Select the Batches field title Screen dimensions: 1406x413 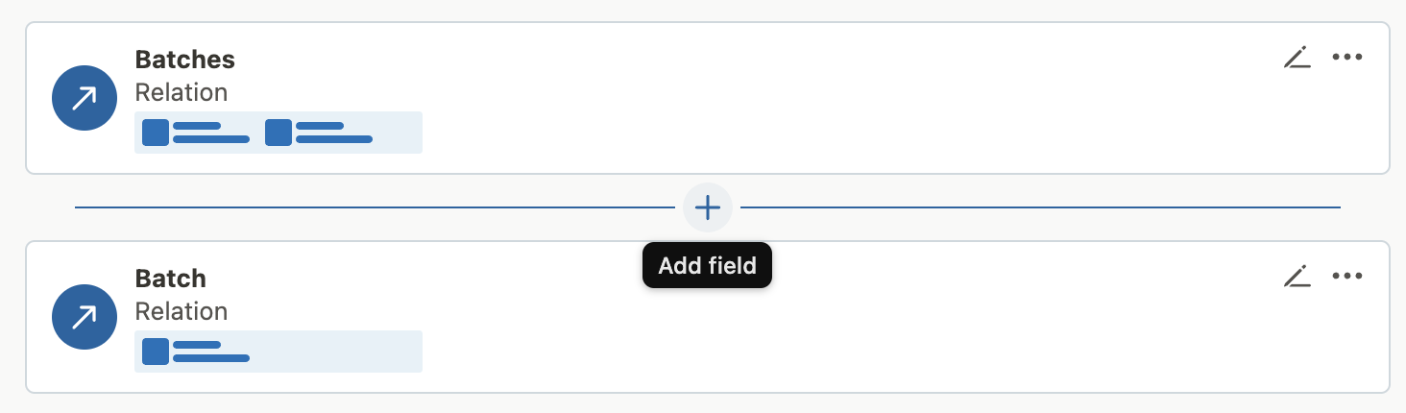pyautogui.click(x=185, y=60)
